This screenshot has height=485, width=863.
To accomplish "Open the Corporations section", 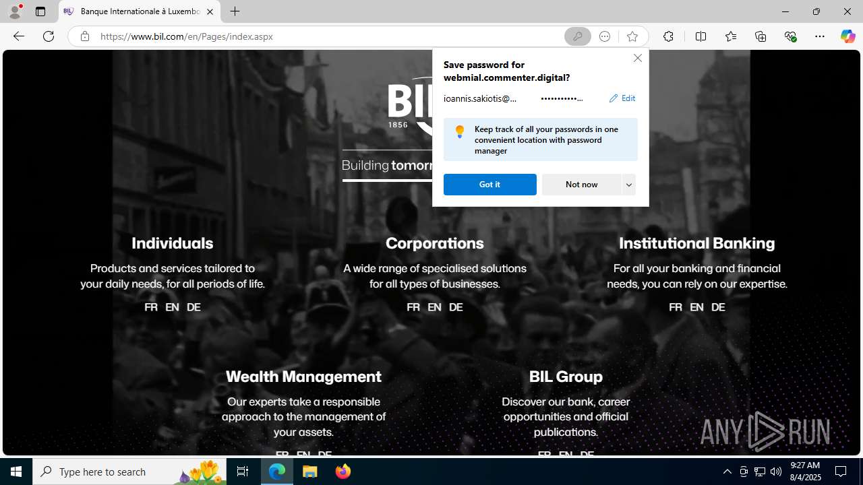I will (435, 243).
